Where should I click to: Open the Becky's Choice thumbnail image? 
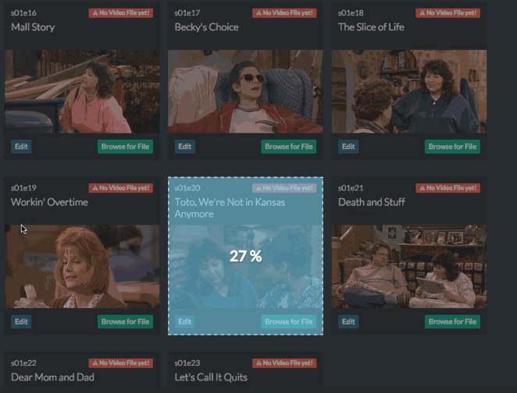point(246,91)
